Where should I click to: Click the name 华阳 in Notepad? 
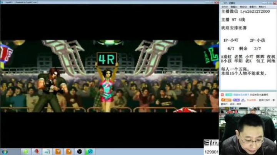click(x=238, y=61)
